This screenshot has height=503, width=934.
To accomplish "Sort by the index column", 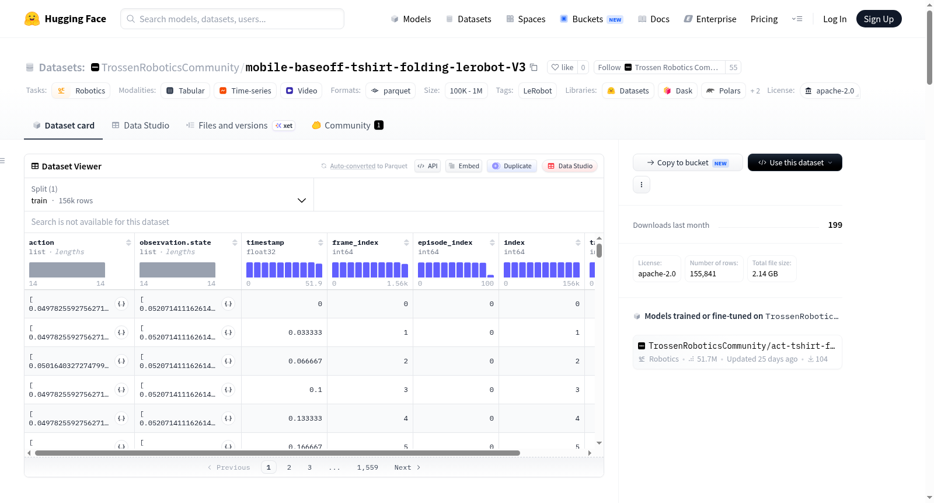I will point(578,242).
